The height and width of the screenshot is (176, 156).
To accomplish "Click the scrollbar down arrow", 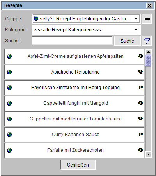I will click(148, 154).
